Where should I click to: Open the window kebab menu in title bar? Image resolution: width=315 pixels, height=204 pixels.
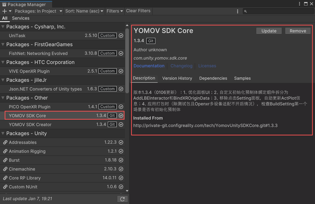299,4
